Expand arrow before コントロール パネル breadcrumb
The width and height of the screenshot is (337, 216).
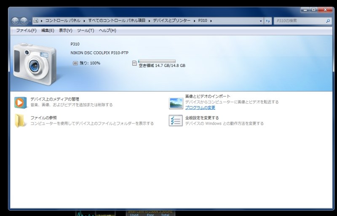point(41,21)
